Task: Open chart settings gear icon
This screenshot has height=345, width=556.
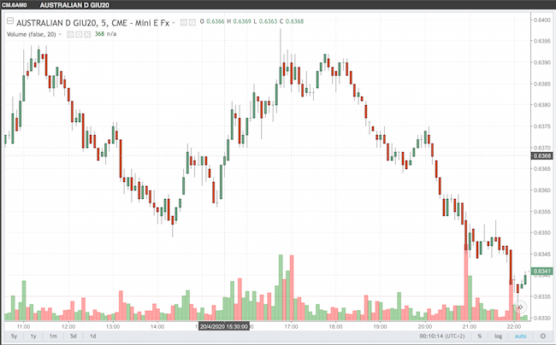Action: tap(543, 336)
